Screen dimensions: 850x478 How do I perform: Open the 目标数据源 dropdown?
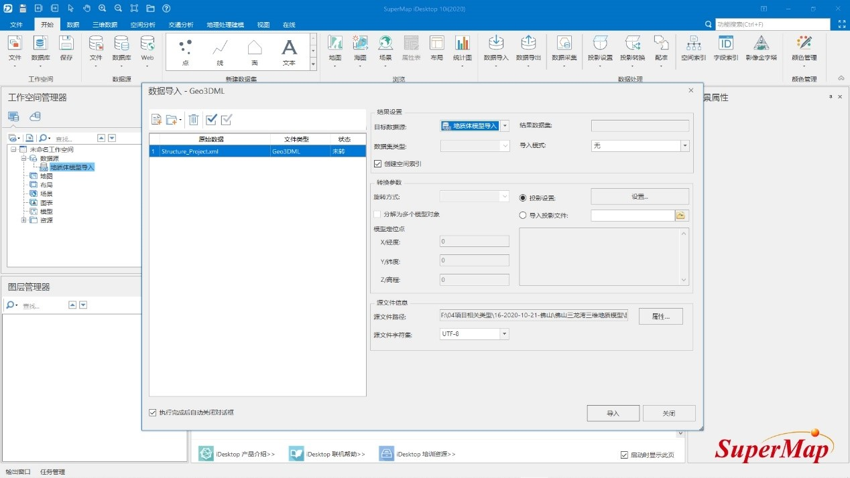pos(505,126)
